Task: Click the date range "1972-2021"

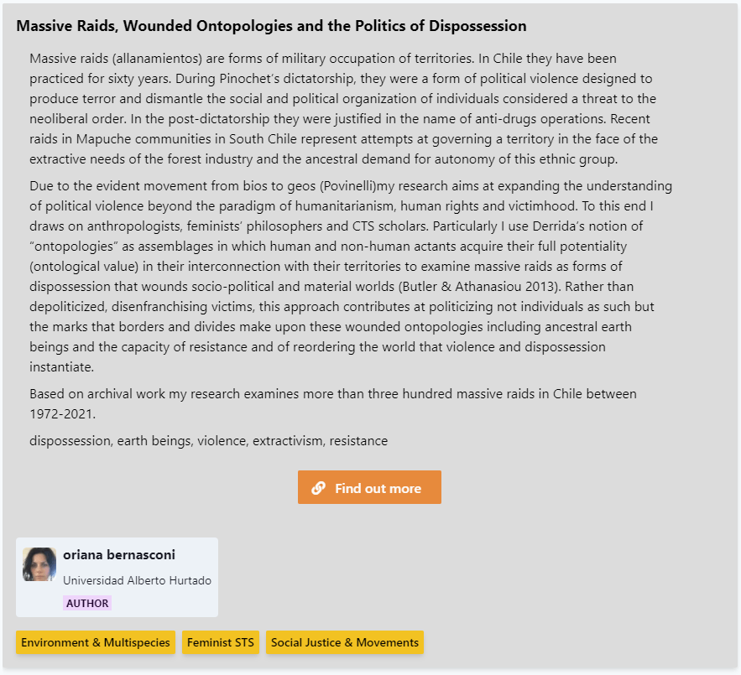Action: coord(63,413)
